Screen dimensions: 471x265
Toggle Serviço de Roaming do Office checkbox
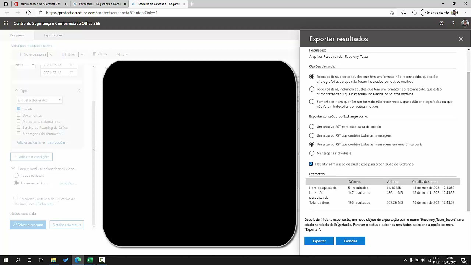(18, 127)
